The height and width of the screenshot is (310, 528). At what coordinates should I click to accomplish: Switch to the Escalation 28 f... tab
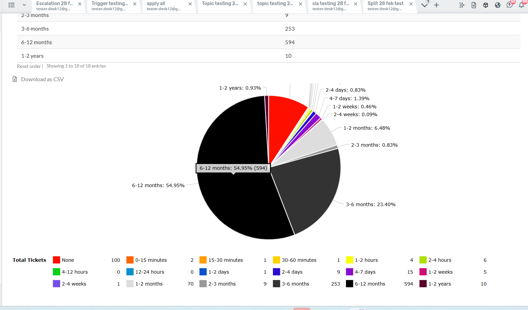click(x=54, y=6)
